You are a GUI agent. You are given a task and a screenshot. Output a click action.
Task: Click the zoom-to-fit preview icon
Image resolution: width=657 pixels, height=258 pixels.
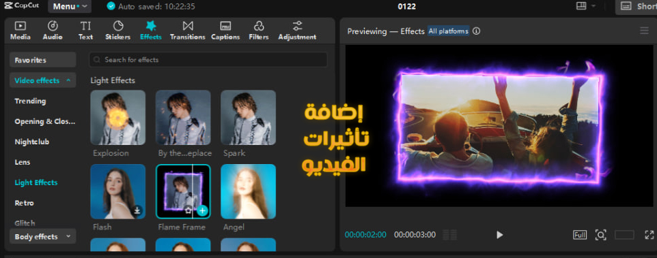tap(600, 235)
